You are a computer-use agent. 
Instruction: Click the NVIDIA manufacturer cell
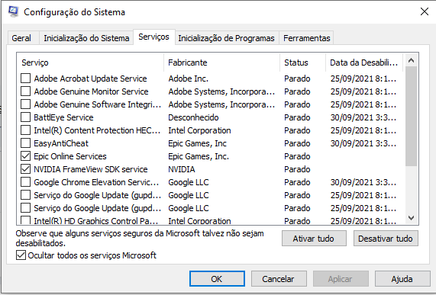pyautogui.click(x=182, y=169)
